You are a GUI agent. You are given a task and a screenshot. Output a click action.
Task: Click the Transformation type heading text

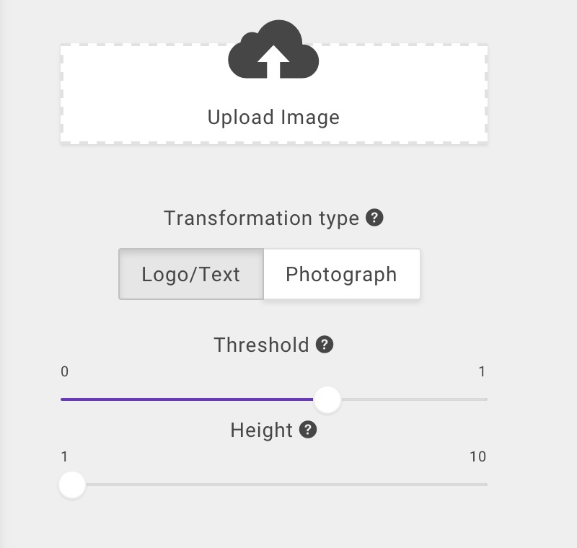261,218
